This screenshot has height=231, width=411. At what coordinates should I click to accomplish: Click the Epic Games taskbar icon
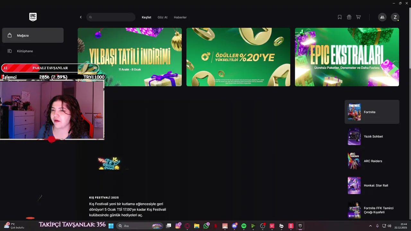point(300,226)
